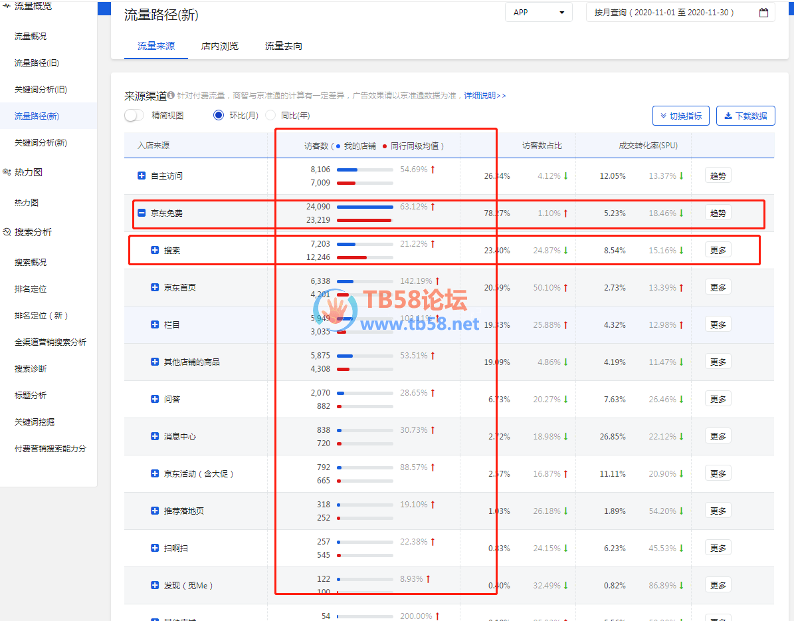Click the date range query field
Screen dimensions: 794x621
(x=680, y=12)
